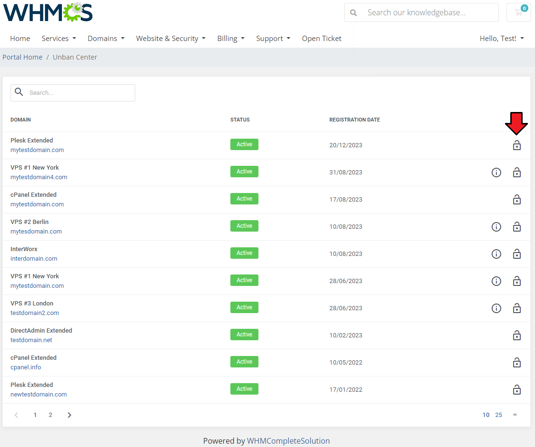
Task: Click date 20/12/2023
Action: tap(346, 145)
